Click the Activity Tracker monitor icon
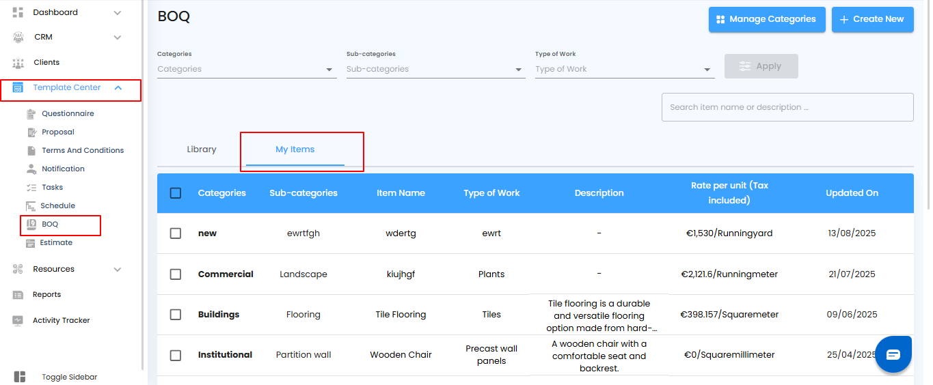Viewport: 933px width, 385px height. tap(18, 320)
